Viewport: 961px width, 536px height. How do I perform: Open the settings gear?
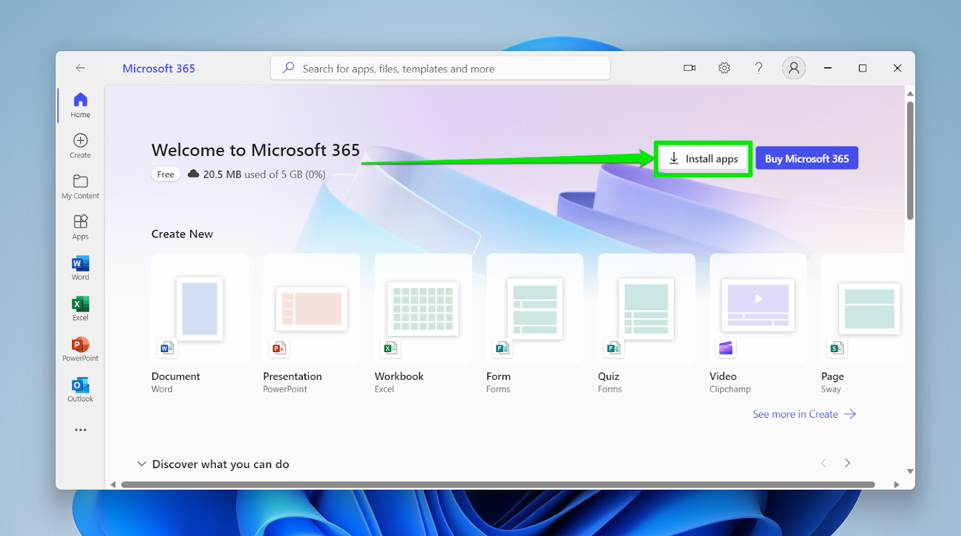[x=724, y=68]
